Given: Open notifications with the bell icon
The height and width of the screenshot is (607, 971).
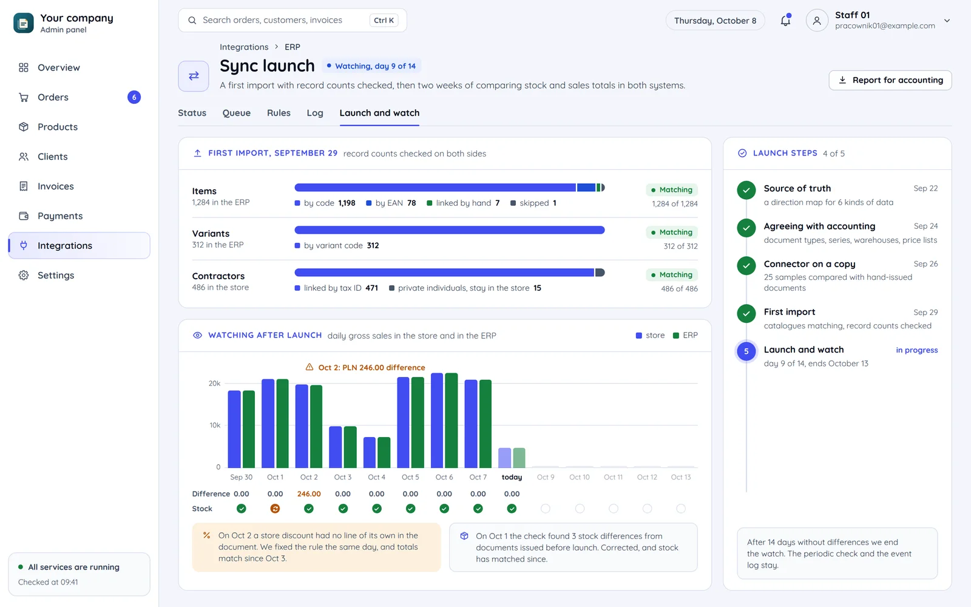Looking at the screenshot, I should (x=785, y=20).
